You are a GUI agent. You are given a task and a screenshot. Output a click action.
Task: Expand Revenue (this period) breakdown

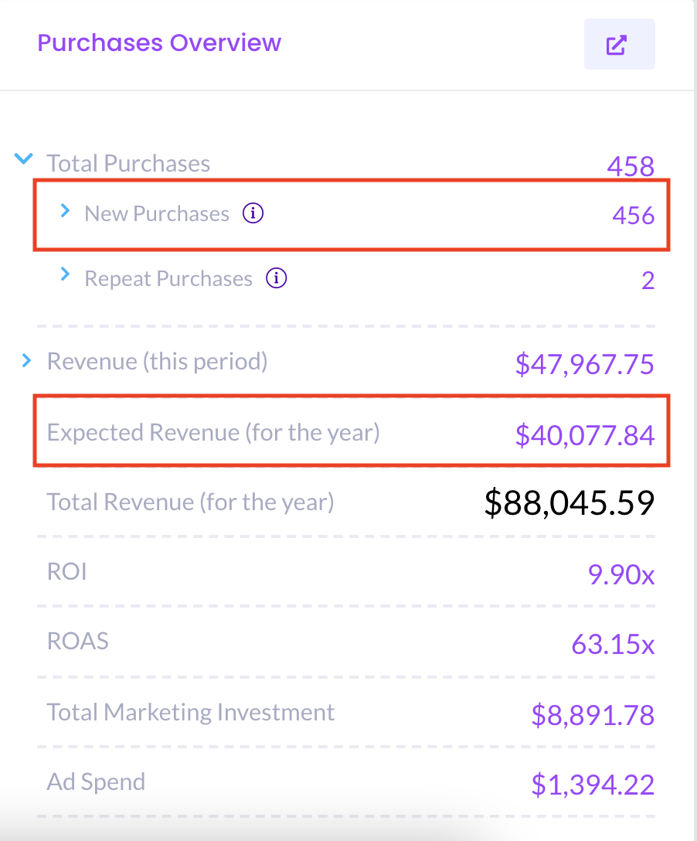point(27,360)
